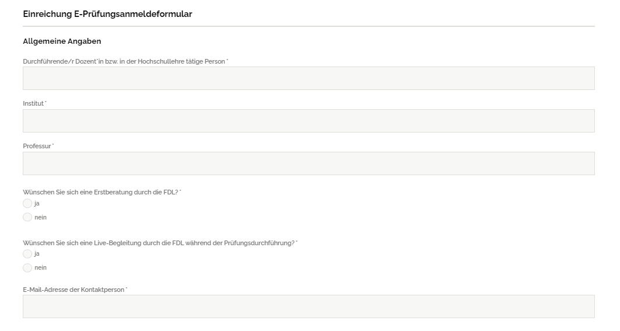
Task: Click the 'nein' text label under Live-Begleitung question
Action: pyautogui.click(x=40, y=267)
